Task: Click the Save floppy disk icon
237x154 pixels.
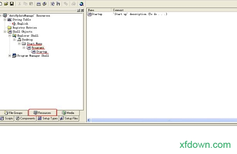Action: click(x=12, y=4)
